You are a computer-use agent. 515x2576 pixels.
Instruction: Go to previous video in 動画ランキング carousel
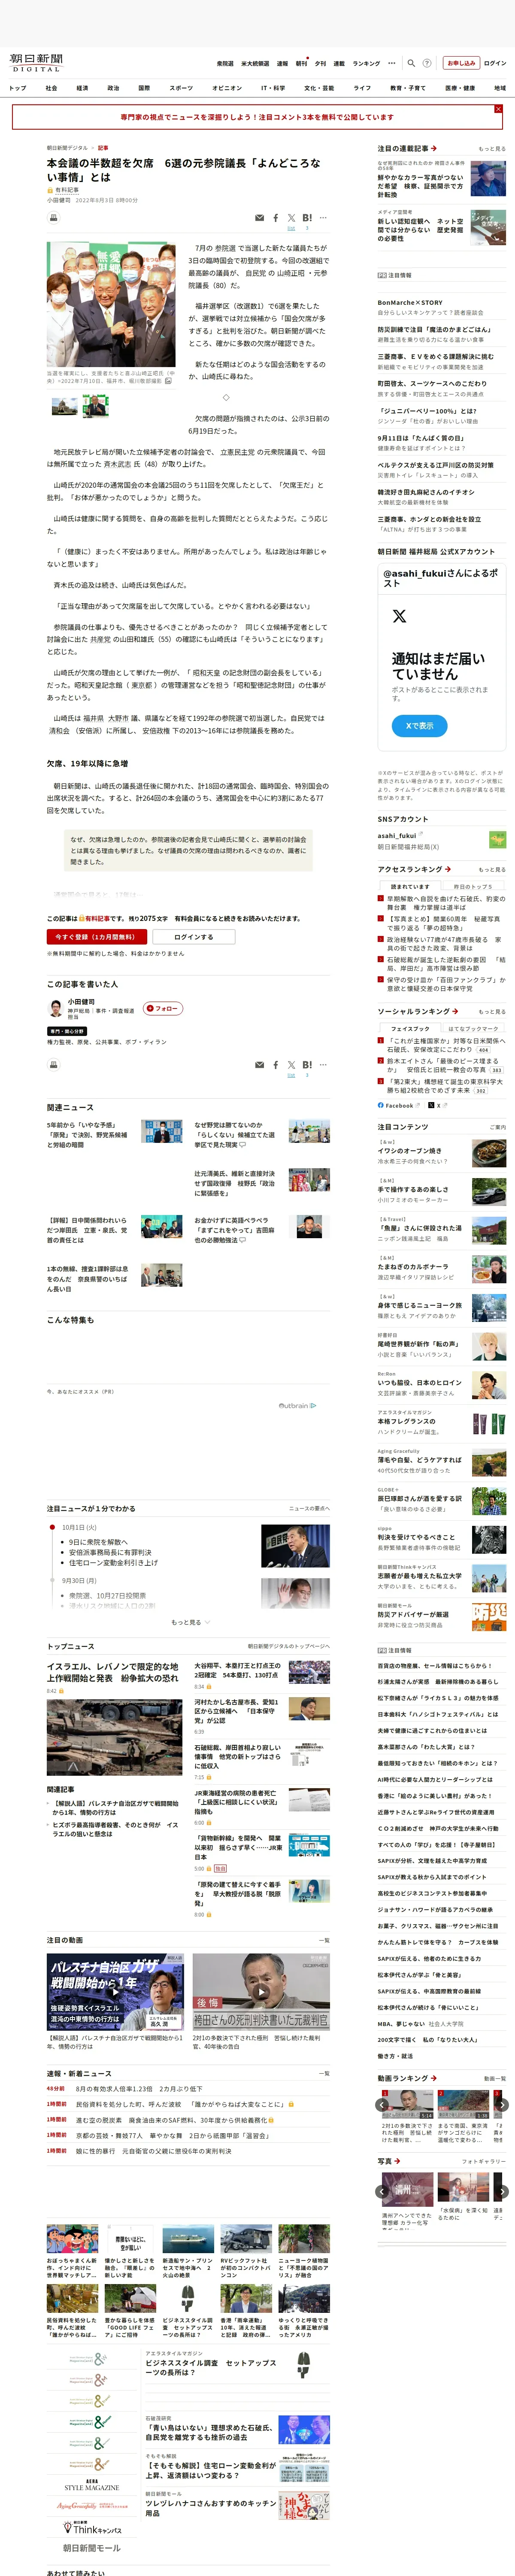[x=382, y=2104]
